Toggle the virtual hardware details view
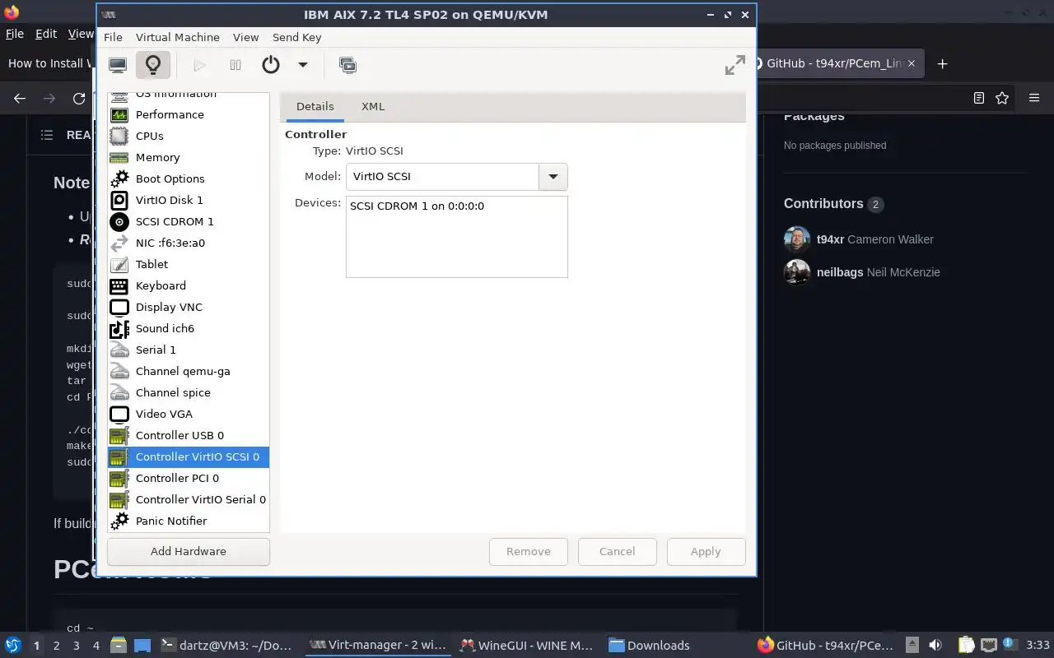 point(153,65)
